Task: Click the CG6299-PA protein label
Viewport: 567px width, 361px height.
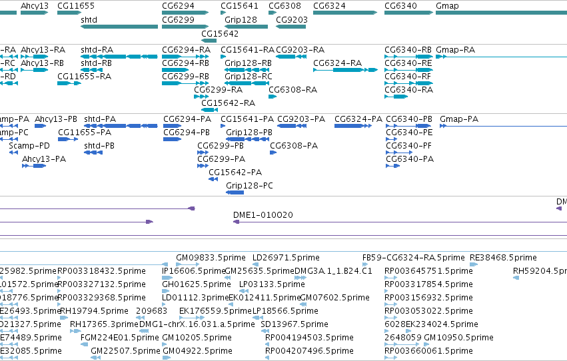Action: [x=221, y=159]
